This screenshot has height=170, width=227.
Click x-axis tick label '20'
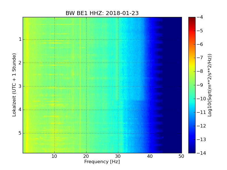(x=86, y=156)
